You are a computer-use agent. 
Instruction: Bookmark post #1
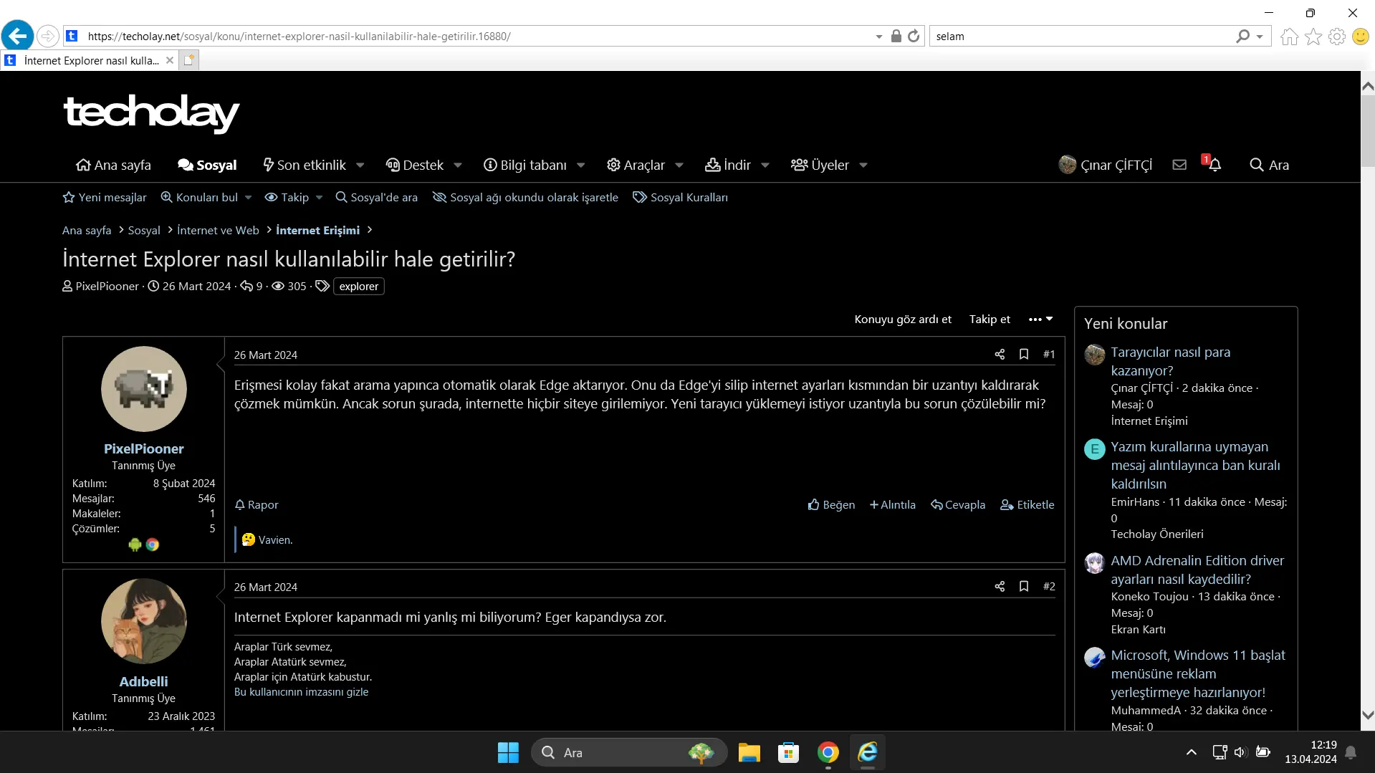point(1024,354)
